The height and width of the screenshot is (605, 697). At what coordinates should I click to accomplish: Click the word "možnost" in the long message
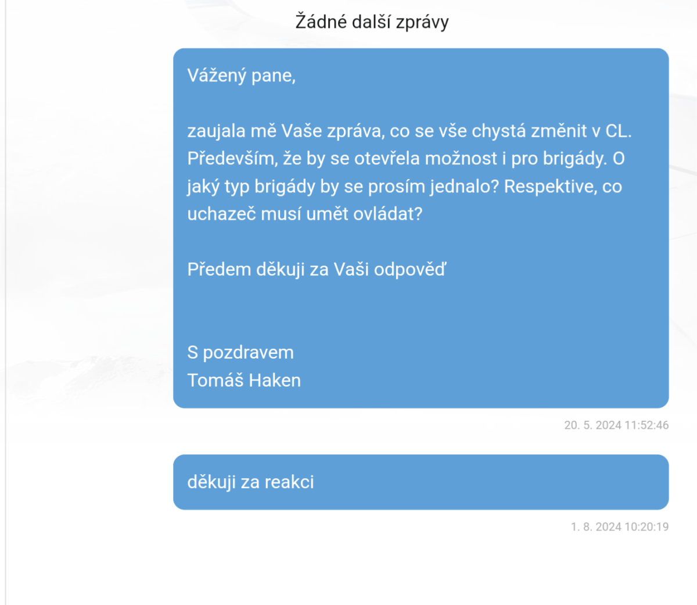point(461,159)
